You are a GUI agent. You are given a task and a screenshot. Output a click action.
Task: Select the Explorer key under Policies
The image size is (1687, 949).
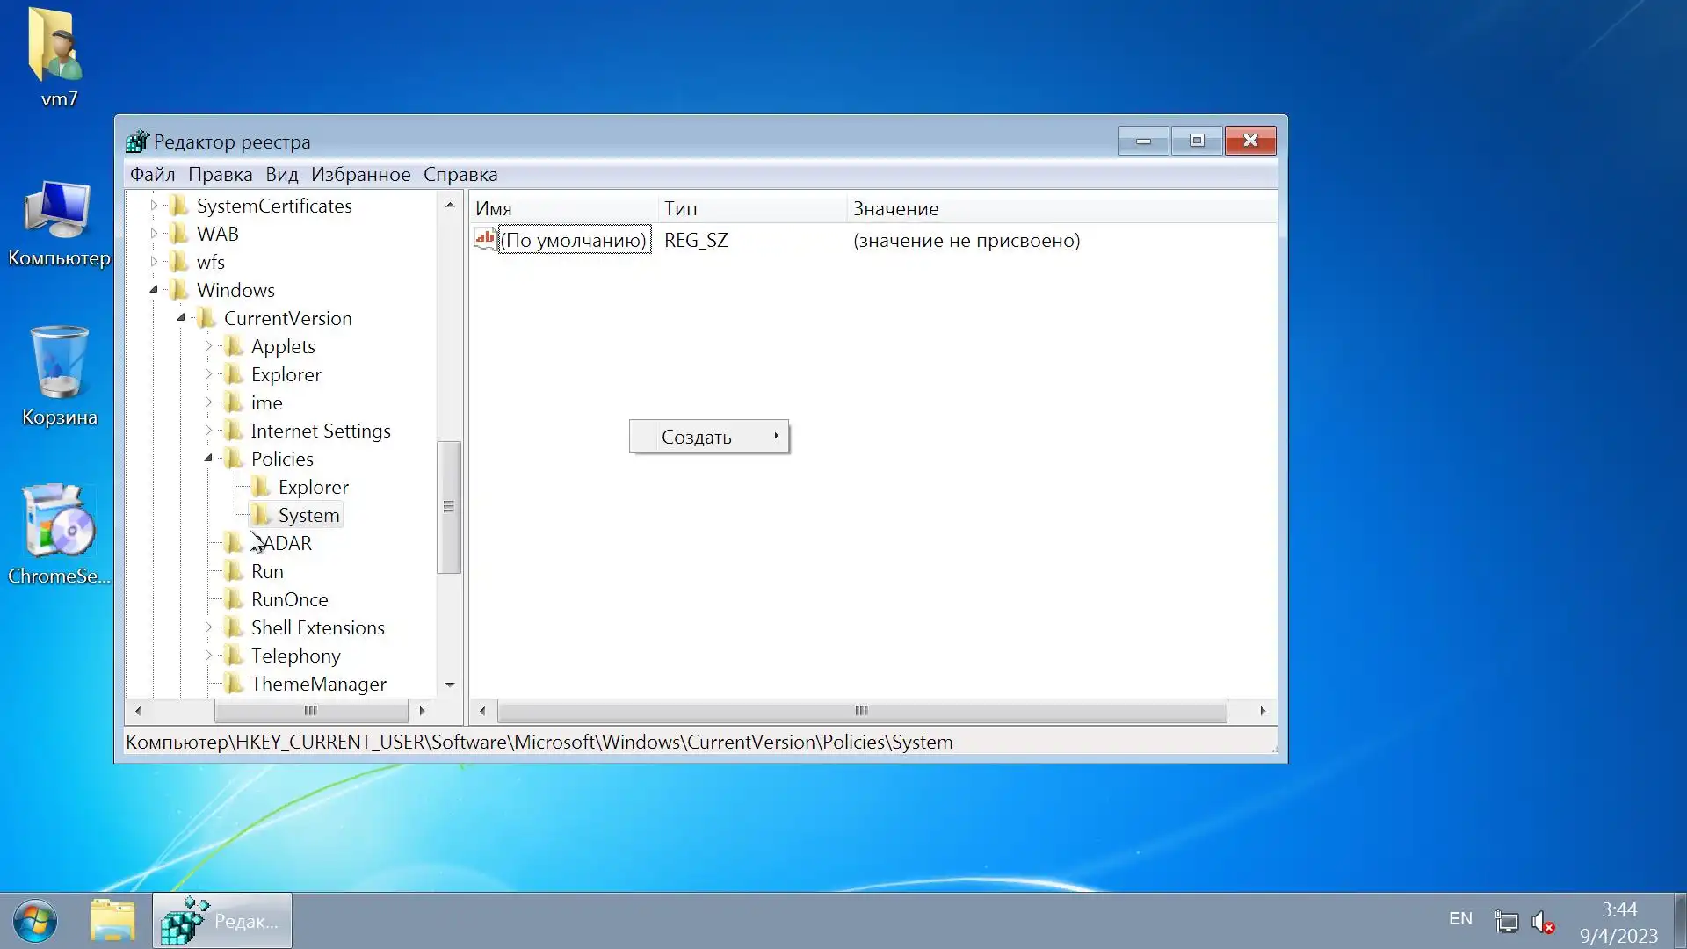pyautogui.click(x=313, y=487)
